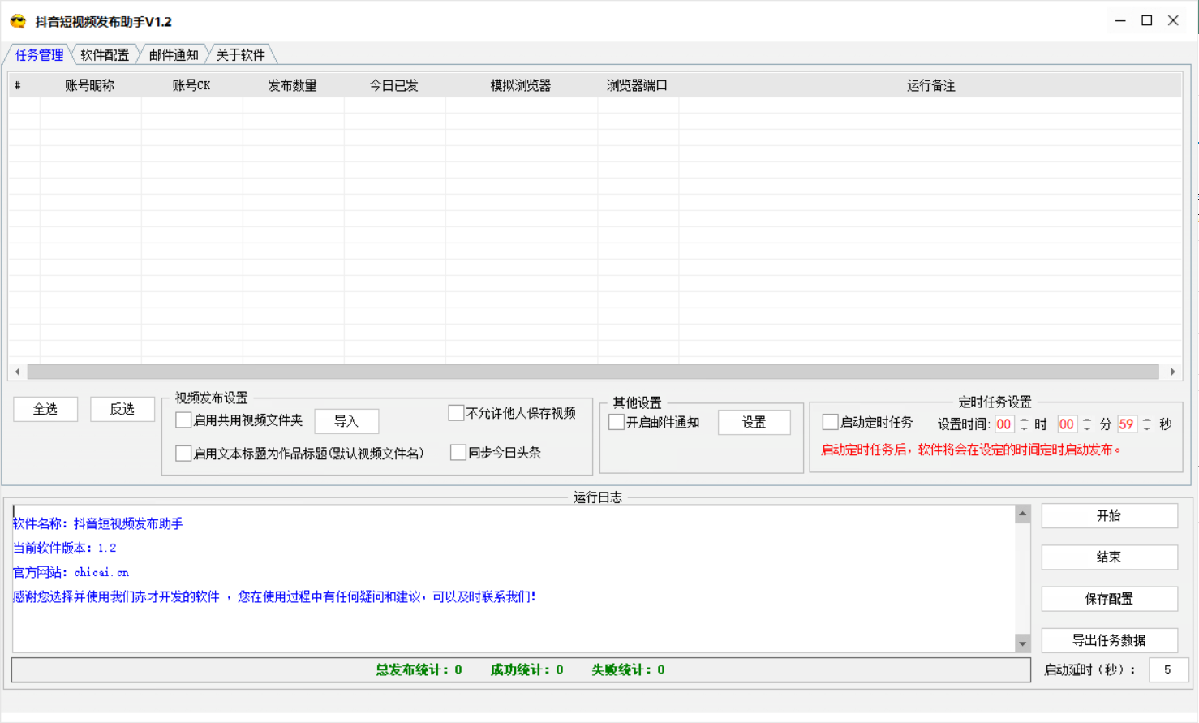Enable 启用文本标题为作品标题 checkbox
This screenshot has height=723, width=1199.
click(183, 453)
